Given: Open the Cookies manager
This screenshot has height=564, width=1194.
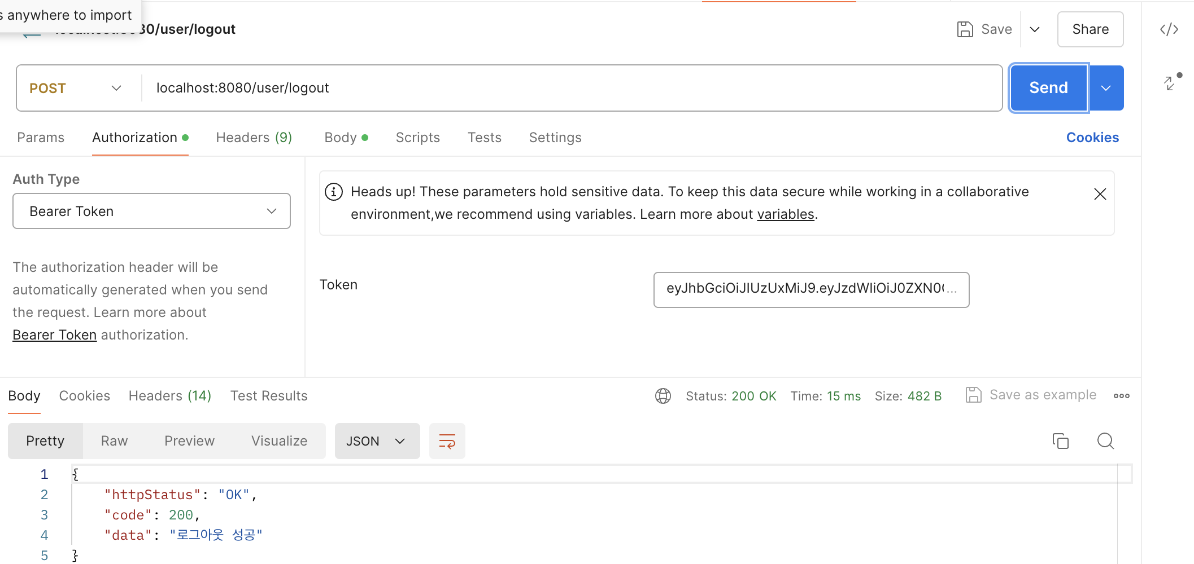Looking at the screenshot, I should [x=1091, y=137].
